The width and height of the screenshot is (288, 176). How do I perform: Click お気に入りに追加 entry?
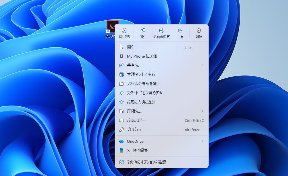click(x=141, y=102)
